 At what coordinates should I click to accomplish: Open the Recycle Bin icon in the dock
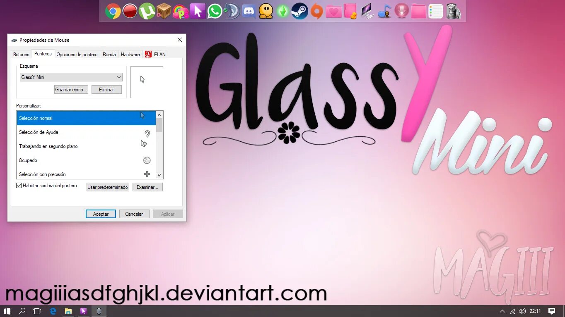pyautogui.click(x=453, y=11)
